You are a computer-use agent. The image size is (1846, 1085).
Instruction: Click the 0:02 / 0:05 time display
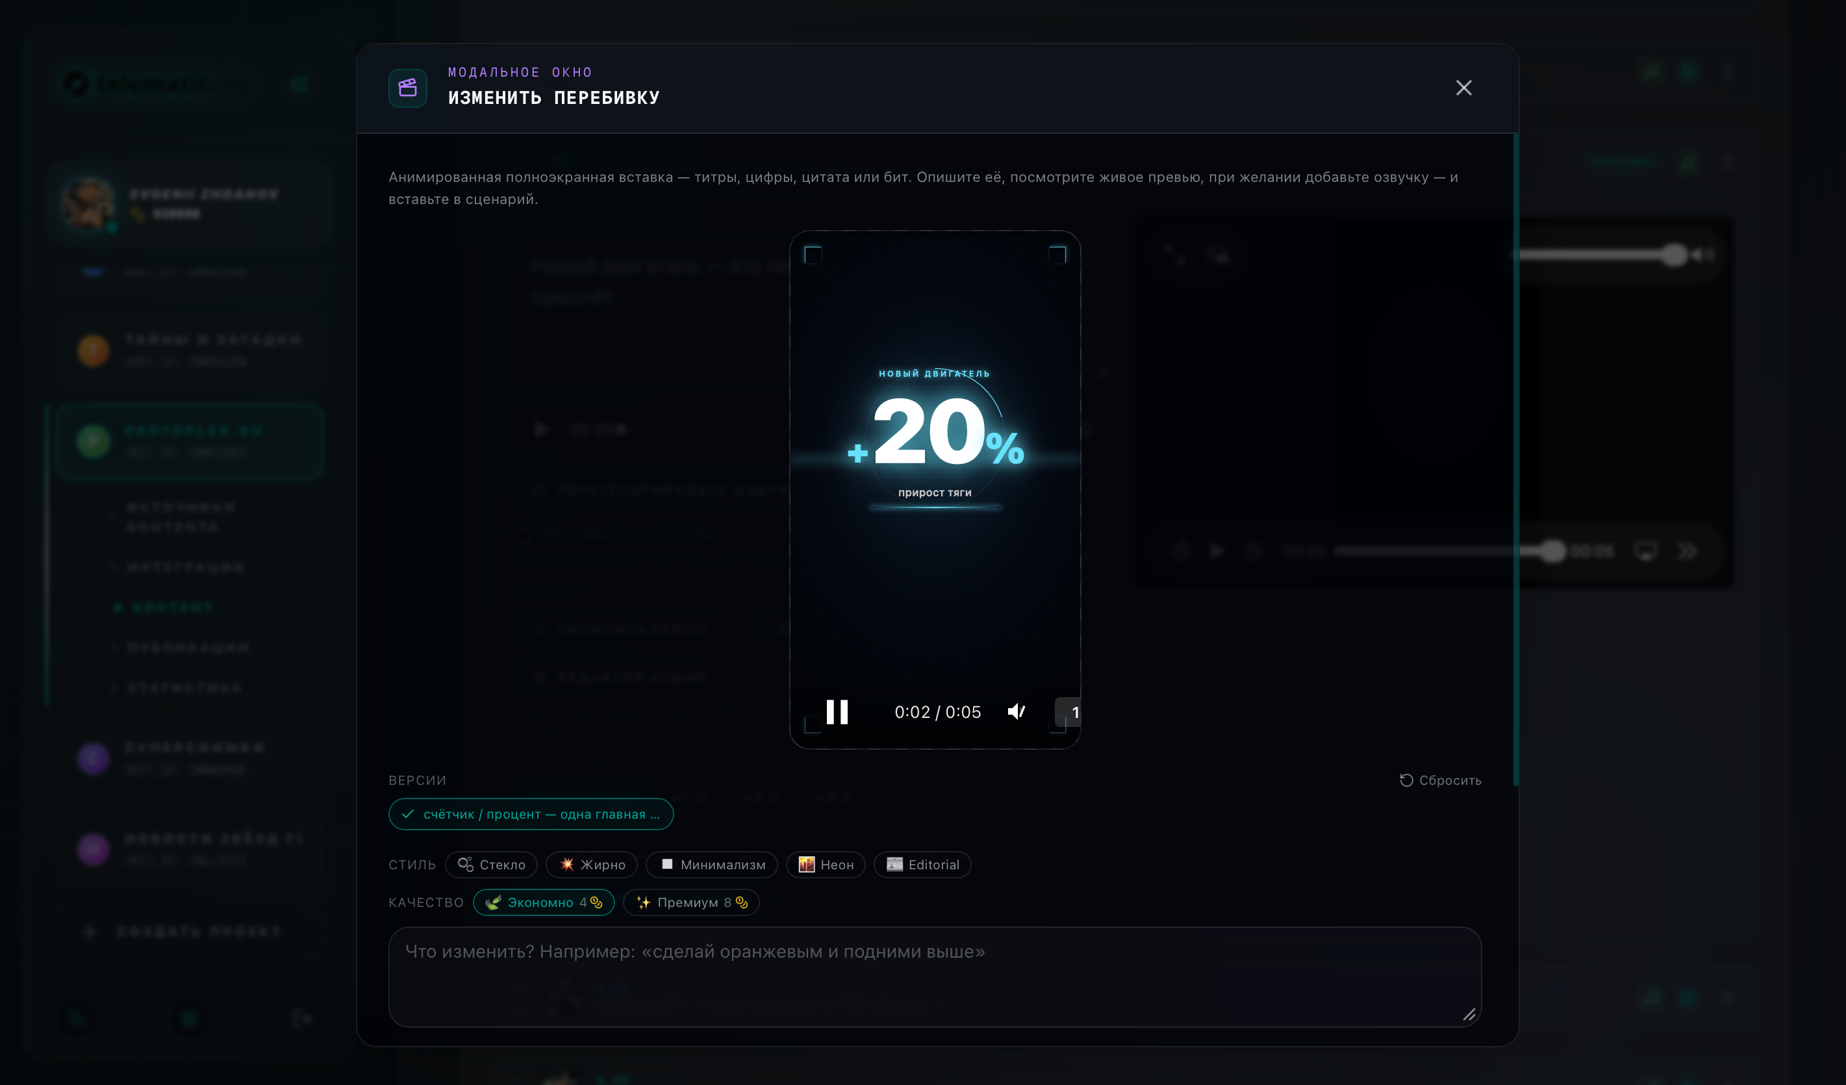click(938, 712)
